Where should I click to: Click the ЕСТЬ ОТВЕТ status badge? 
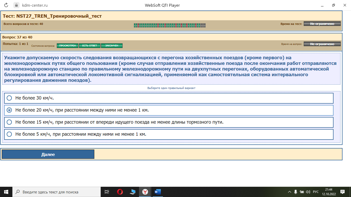[90, 46]
